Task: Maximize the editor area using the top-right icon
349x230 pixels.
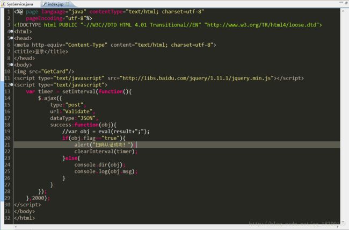Action: (x=346, y=3)
